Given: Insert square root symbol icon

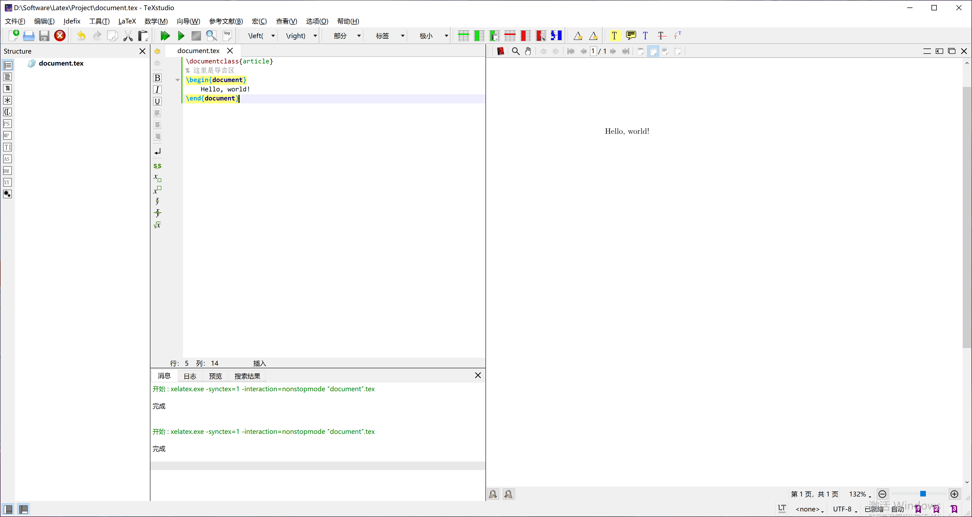Looking at the screenshot, I should point(157,225).
